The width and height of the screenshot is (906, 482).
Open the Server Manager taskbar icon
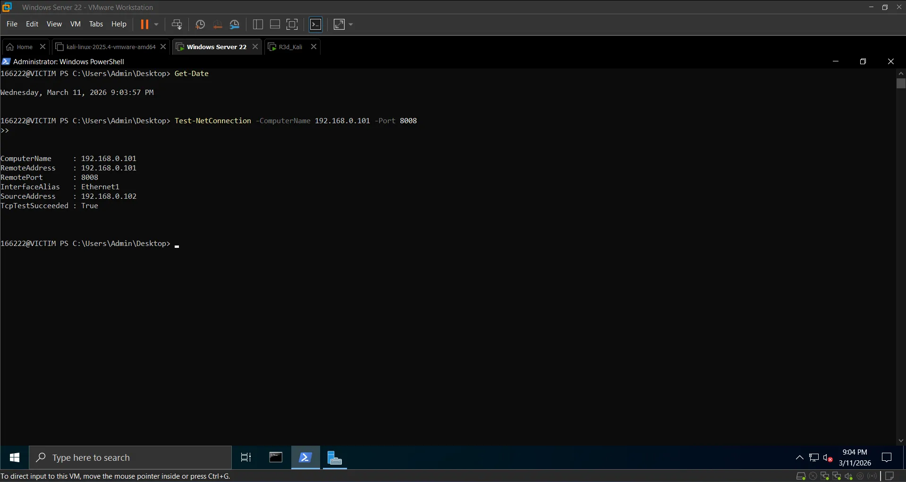(335, 457)
